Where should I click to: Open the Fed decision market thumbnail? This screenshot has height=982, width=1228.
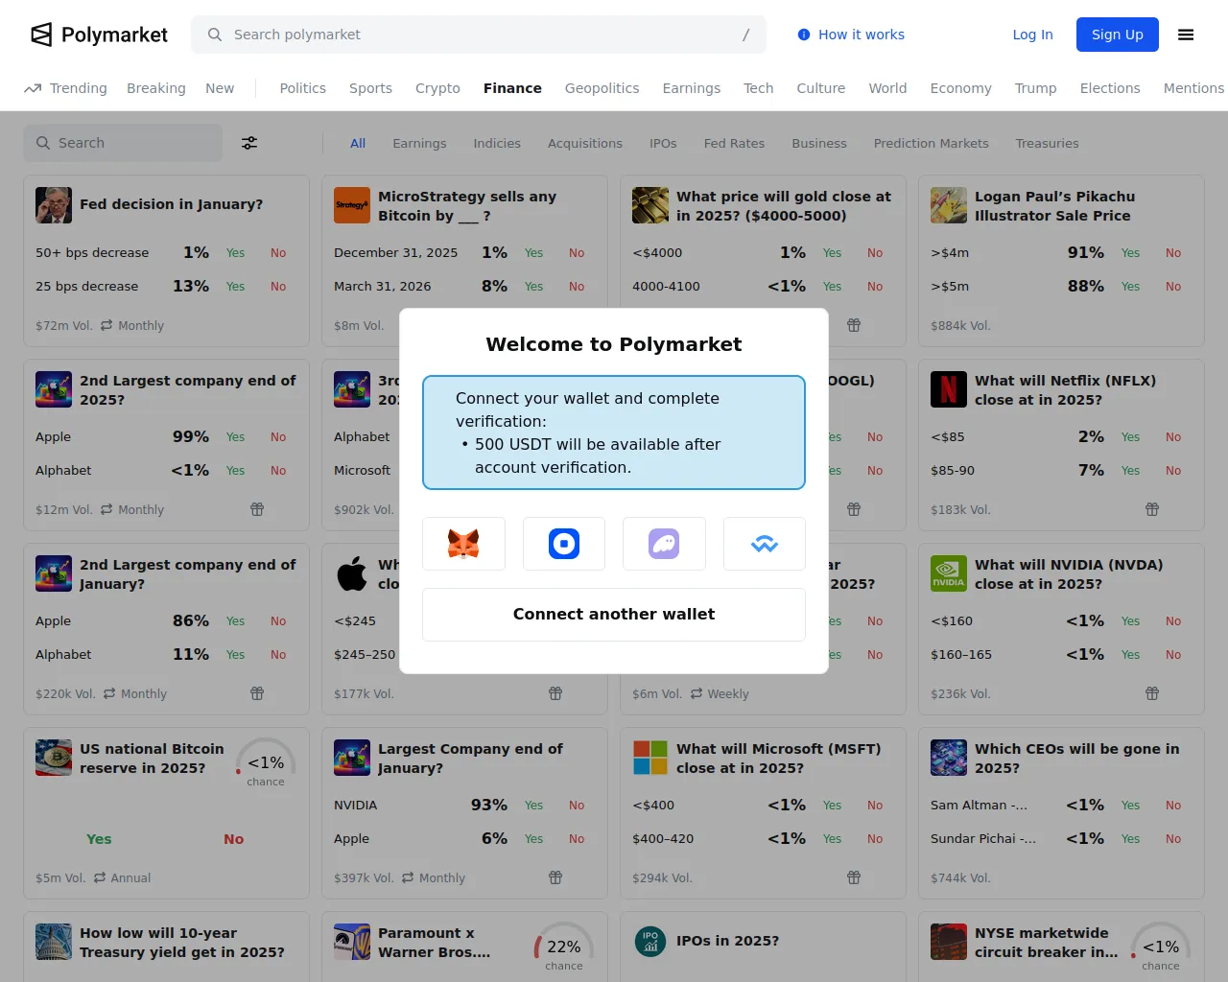click(x=54, y=205)
